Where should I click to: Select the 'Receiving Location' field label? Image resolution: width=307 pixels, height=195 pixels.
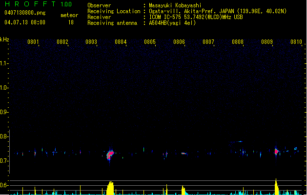(x=114, y=11)
